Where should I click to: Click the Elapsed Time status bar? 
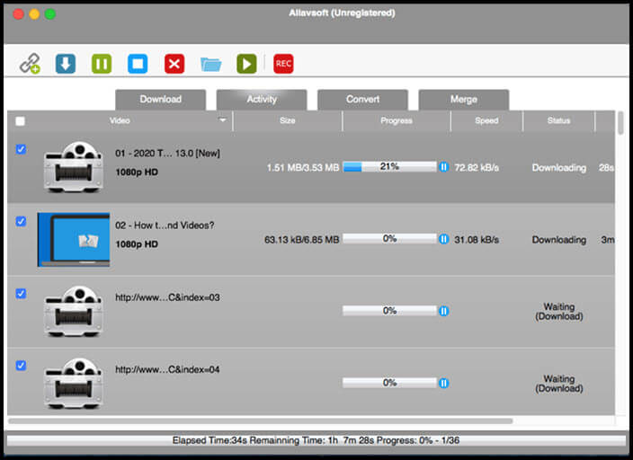(x=316, y=440)
